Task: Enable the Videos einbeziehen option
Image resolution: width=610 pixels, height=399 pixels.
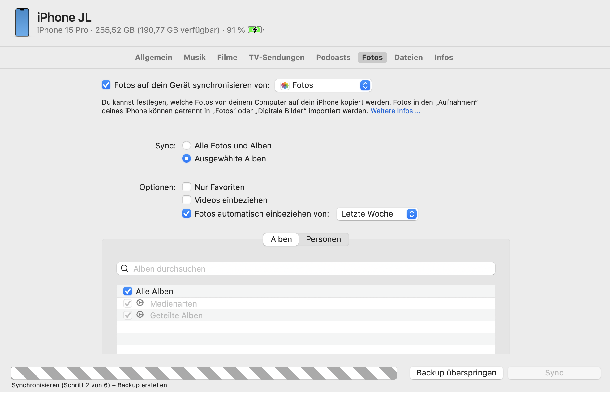Action: 187,200
